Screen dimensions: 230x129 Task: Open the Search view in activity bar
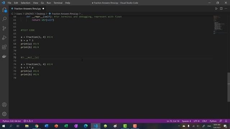[4, 19]
